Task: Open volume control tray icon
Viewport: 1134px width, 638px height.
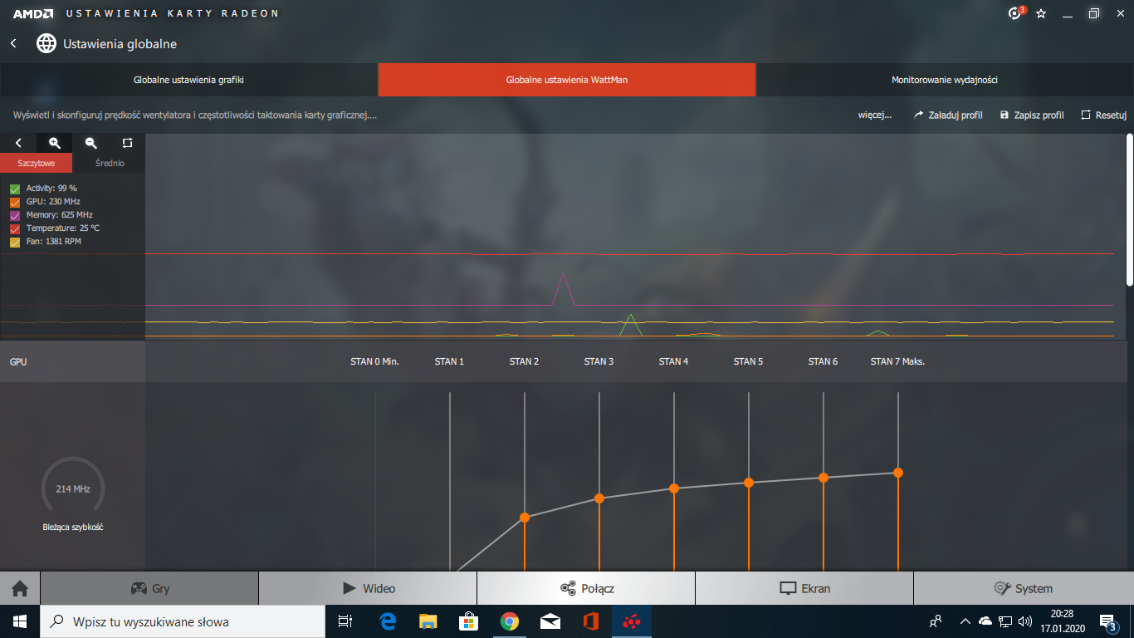Action: [1025, 621]
